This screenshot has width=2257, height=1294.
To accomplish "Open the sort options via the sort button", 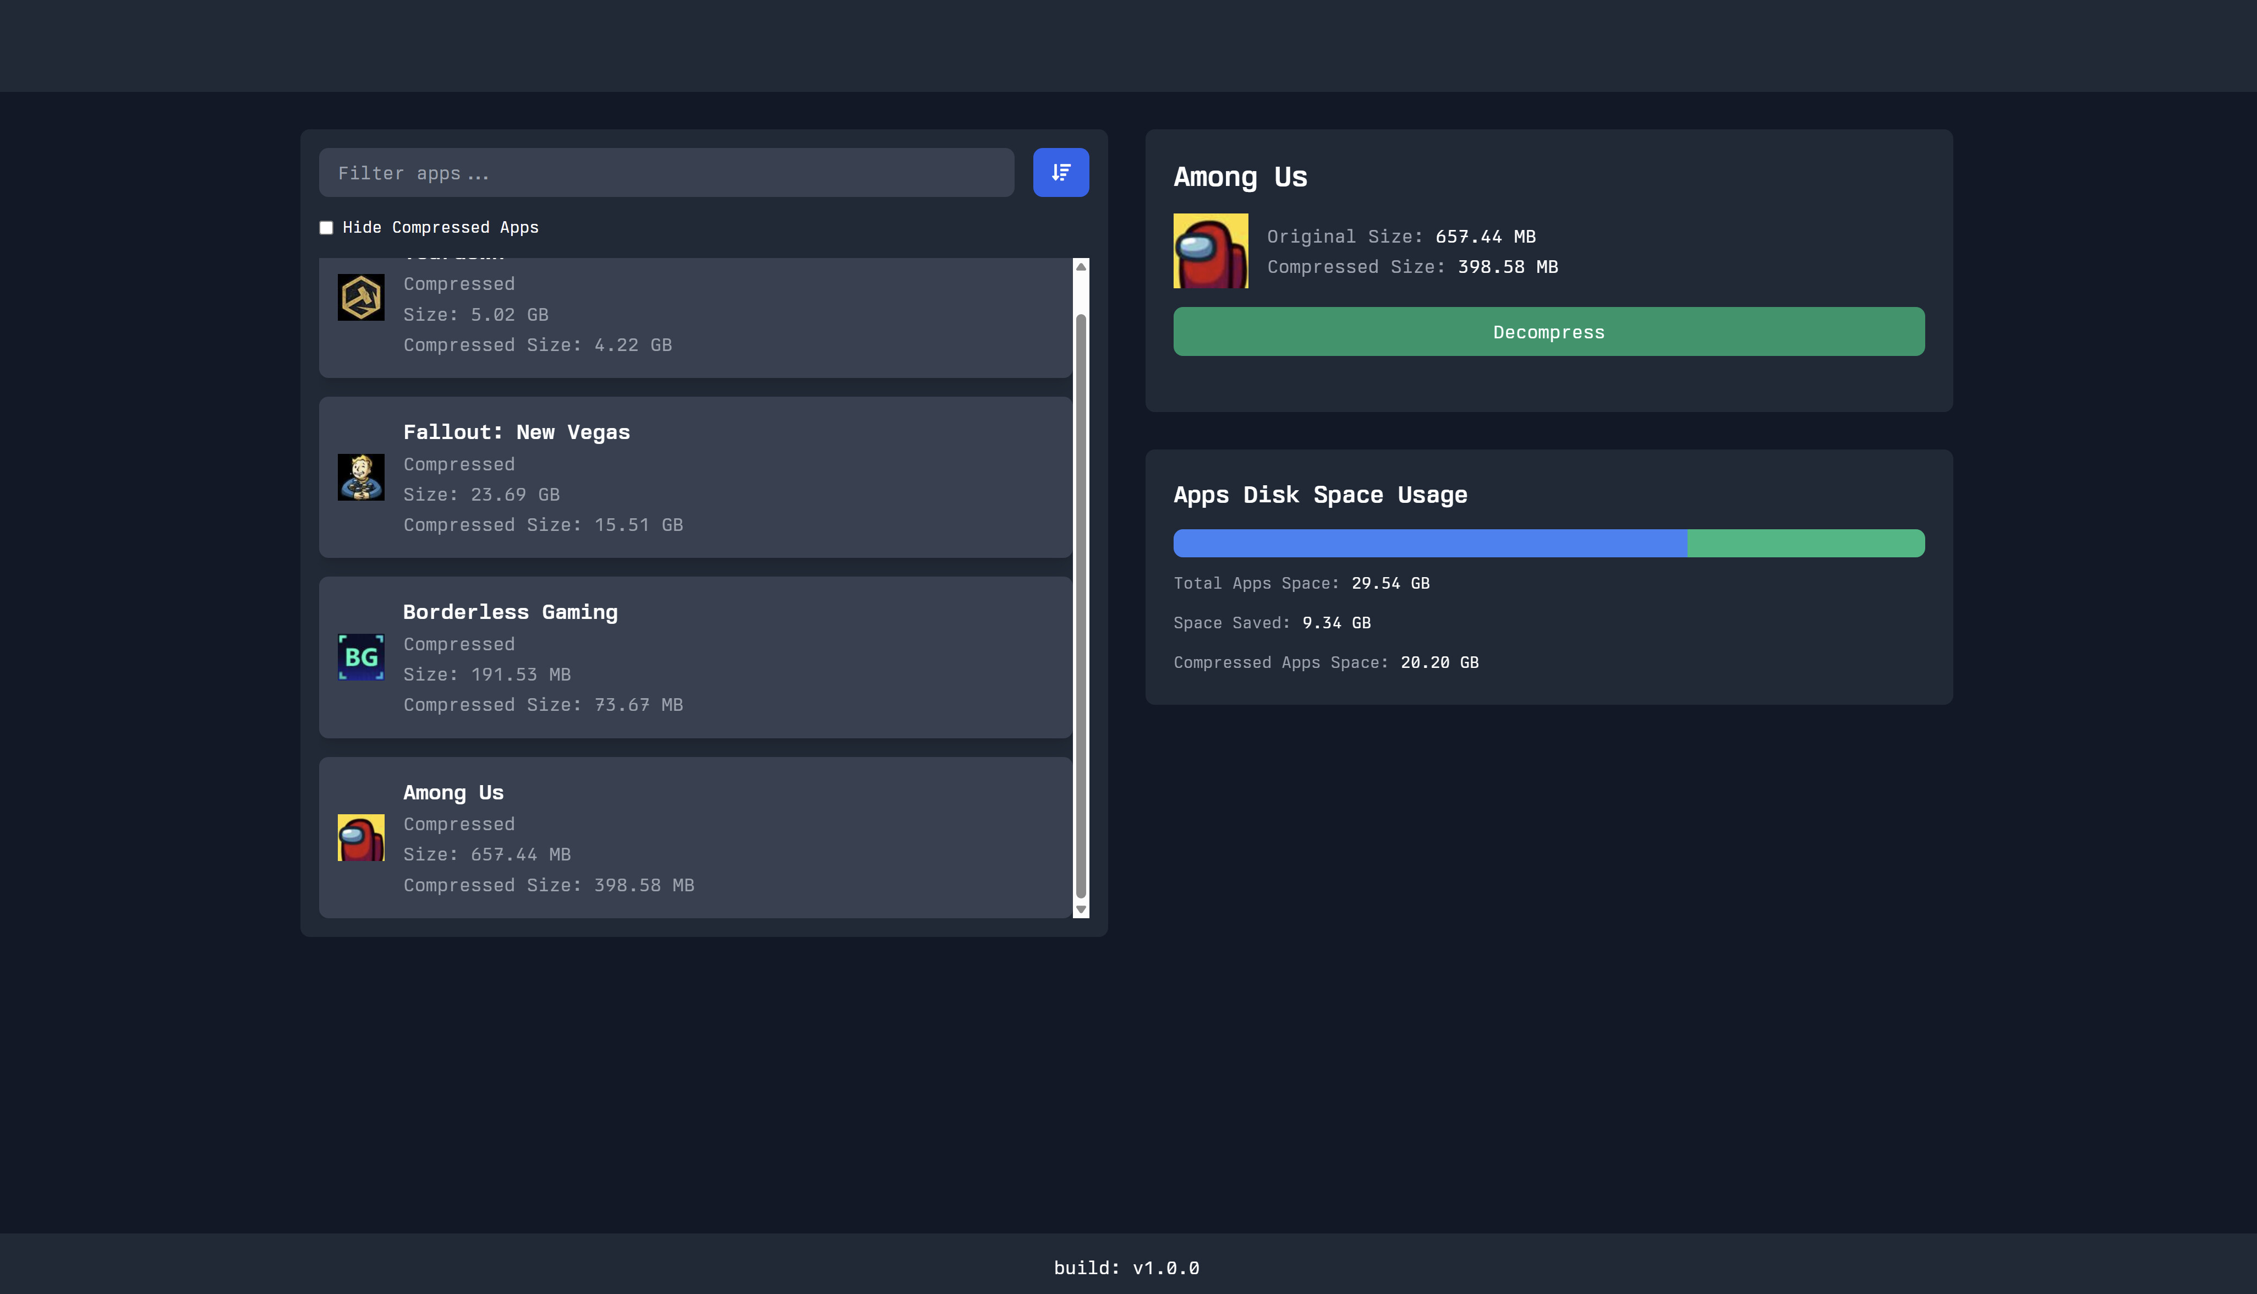I will point(1060,172).
